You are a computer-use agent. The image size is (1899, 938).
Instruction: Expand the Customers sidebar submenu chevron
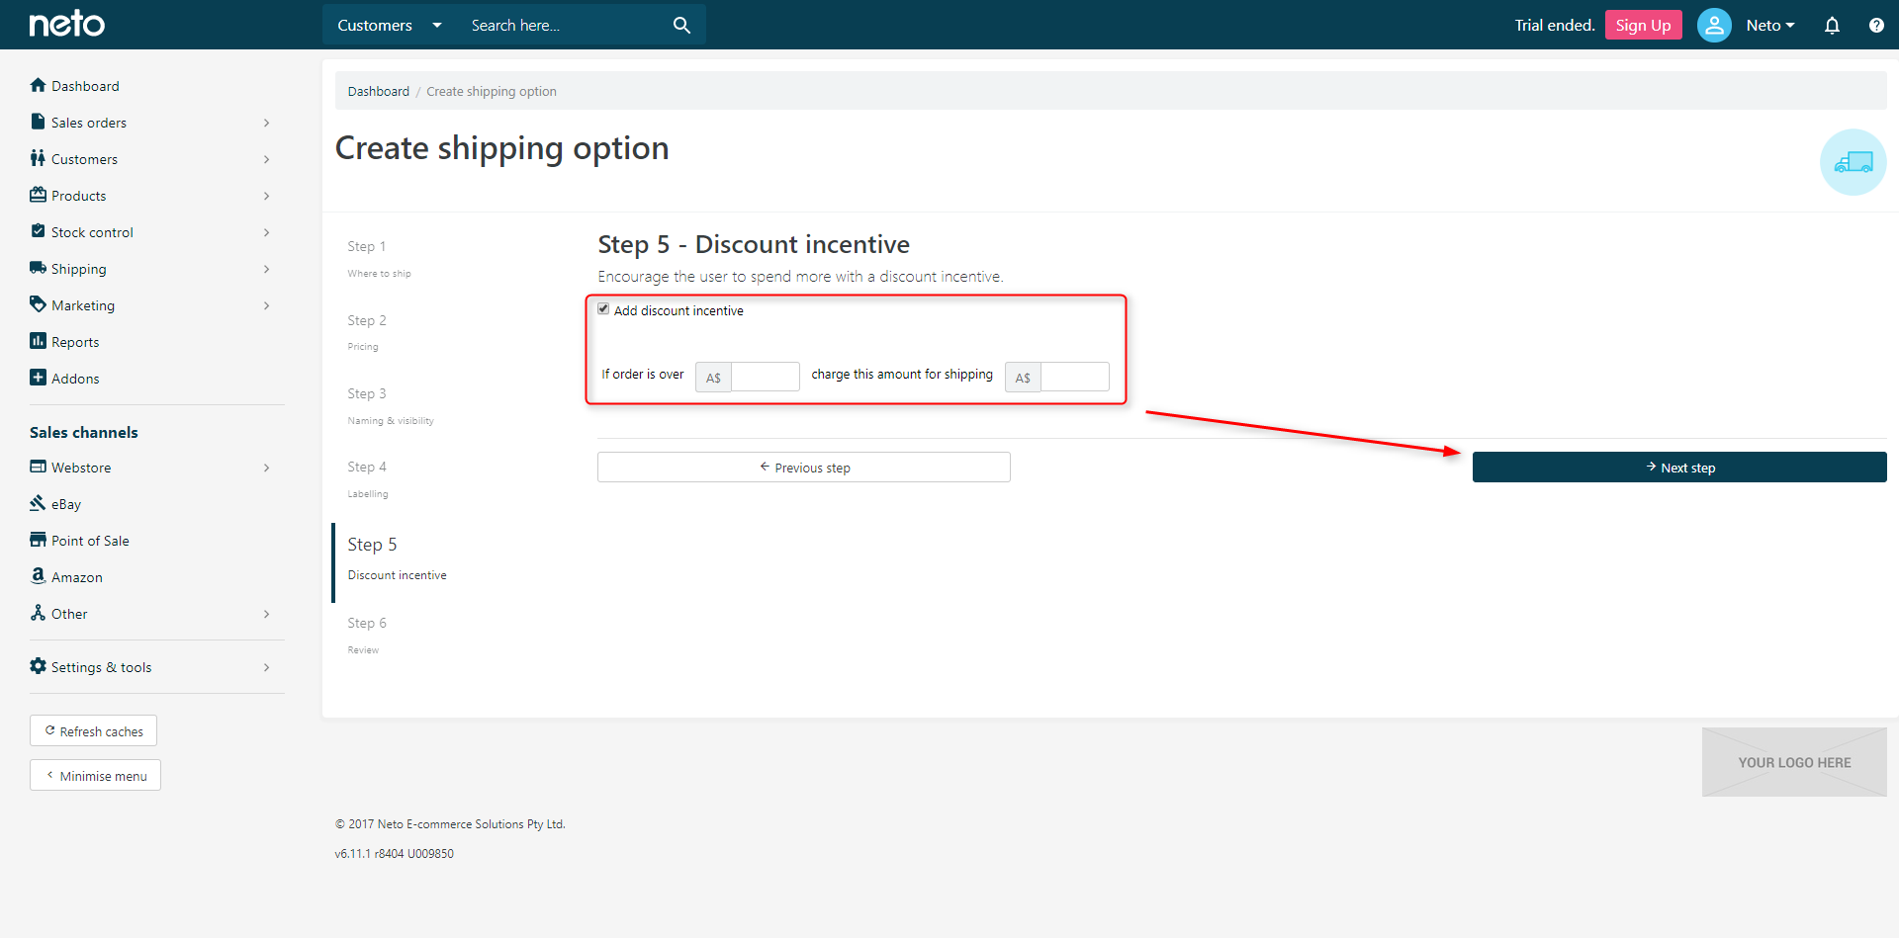point(266,159)
